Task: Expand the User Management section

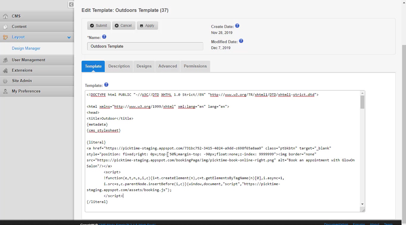Action: [29, 60]
